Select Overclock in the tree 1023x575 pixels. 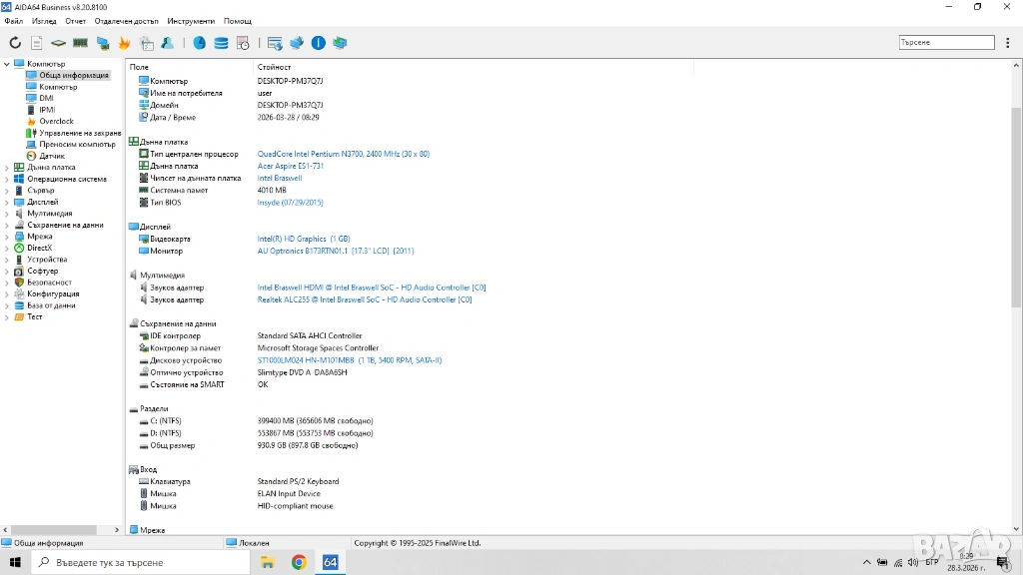tap(56, 122)
